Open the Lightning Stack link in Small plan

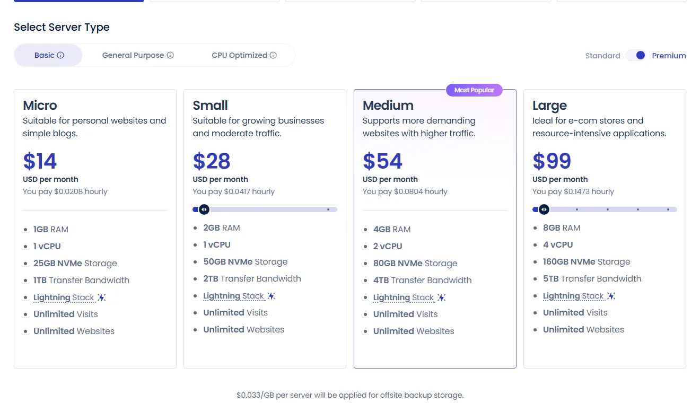click(x=233, y=296)
